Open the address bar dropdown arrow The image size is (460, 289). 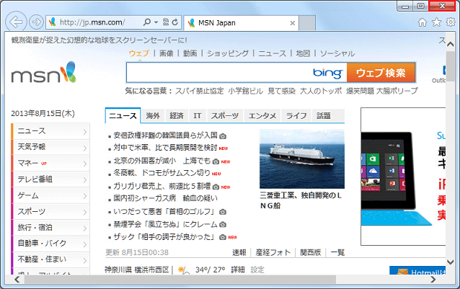[x=156, y=22]
